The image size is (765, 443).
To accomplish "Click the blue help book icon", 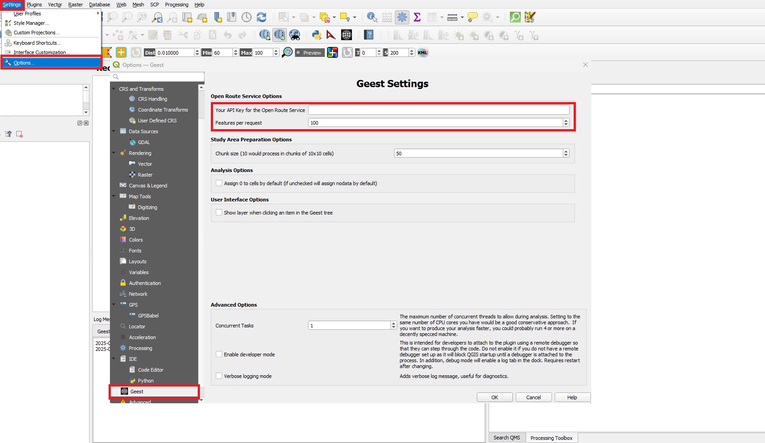I will point(369,35).
